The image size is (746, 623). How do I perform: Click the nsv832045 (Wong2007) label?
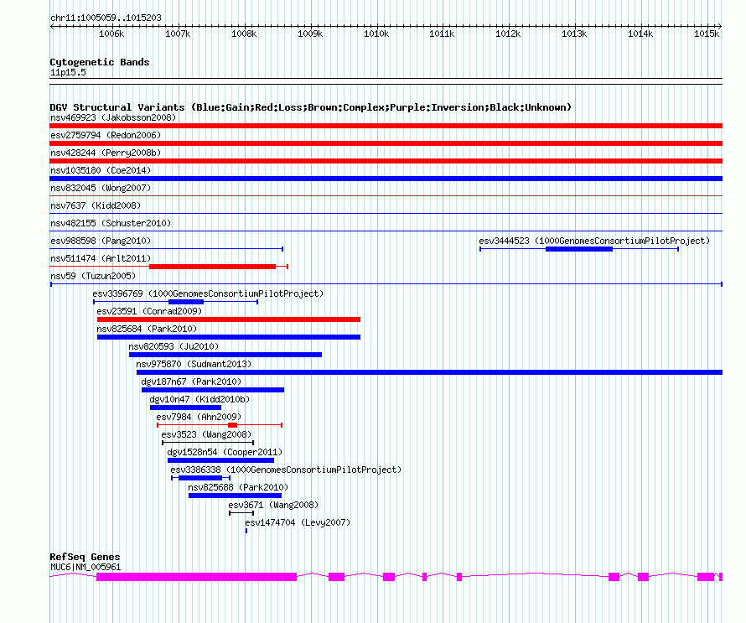pos(101,188)
